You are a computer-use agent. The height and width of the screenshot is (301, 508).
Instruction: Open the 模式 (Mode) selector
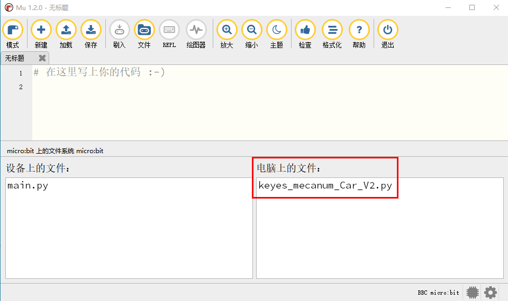pyautogui.click(x=13, y=34)
